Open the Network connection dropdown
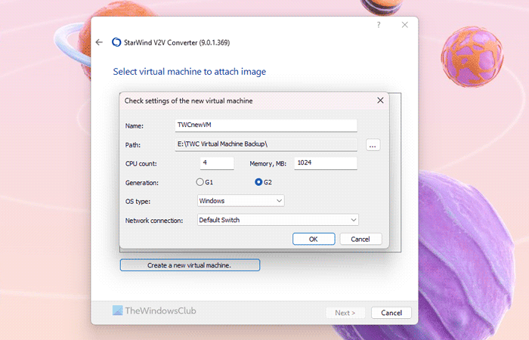The width and height of the screenshot is (529, 340). [277, 220]
